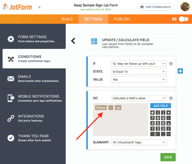This screenshot has height=164, width=192.
Task: Expand the STATE 'Is Equal To' dropdown
Action: [139, 72]
